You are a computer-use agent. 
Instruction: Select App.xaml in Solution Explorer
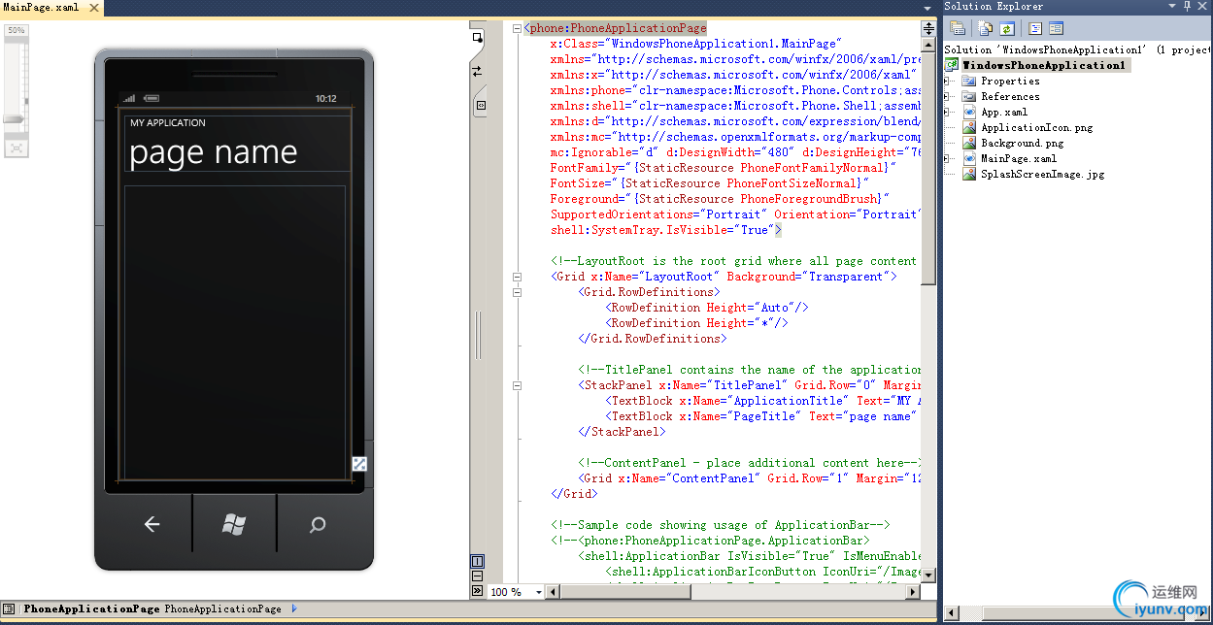click(x=1004, y=113)
